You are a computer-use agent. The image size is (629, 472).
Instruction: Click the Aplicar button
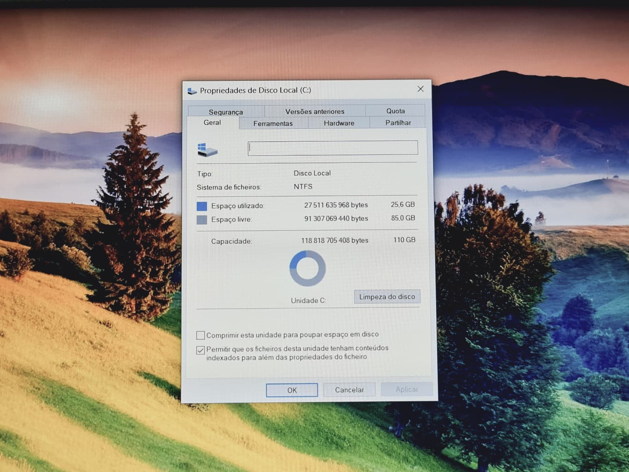click(x=406, y=389)
